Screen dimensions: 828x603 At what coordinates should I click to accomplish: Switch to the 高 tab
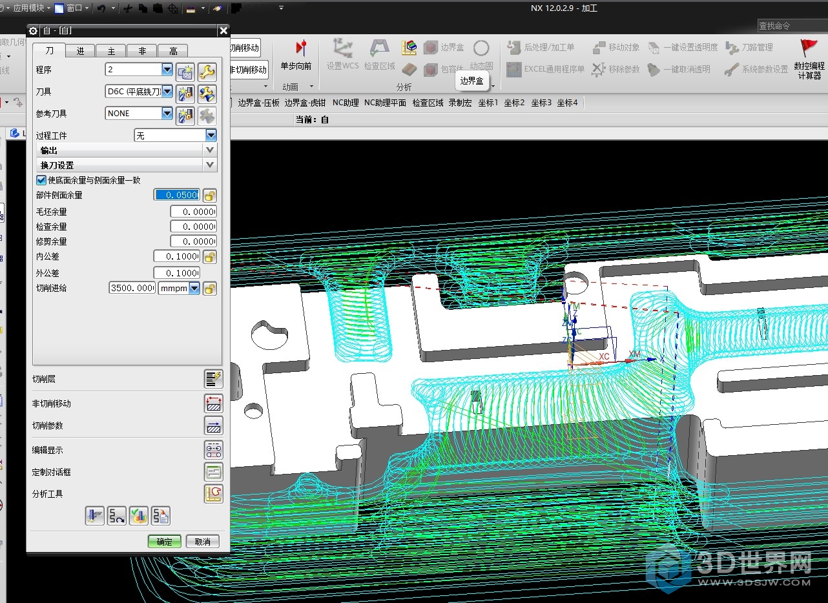tap(173, 51)
